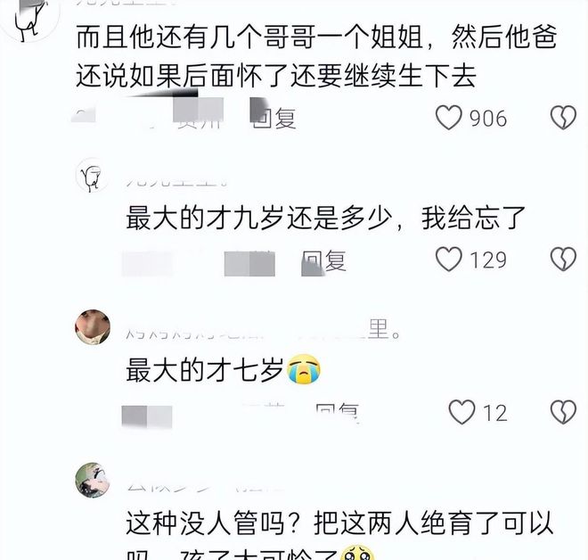The image size is (588, 560).
Task: Dislike the comment about brothers and sister
Action: point(563,118)
